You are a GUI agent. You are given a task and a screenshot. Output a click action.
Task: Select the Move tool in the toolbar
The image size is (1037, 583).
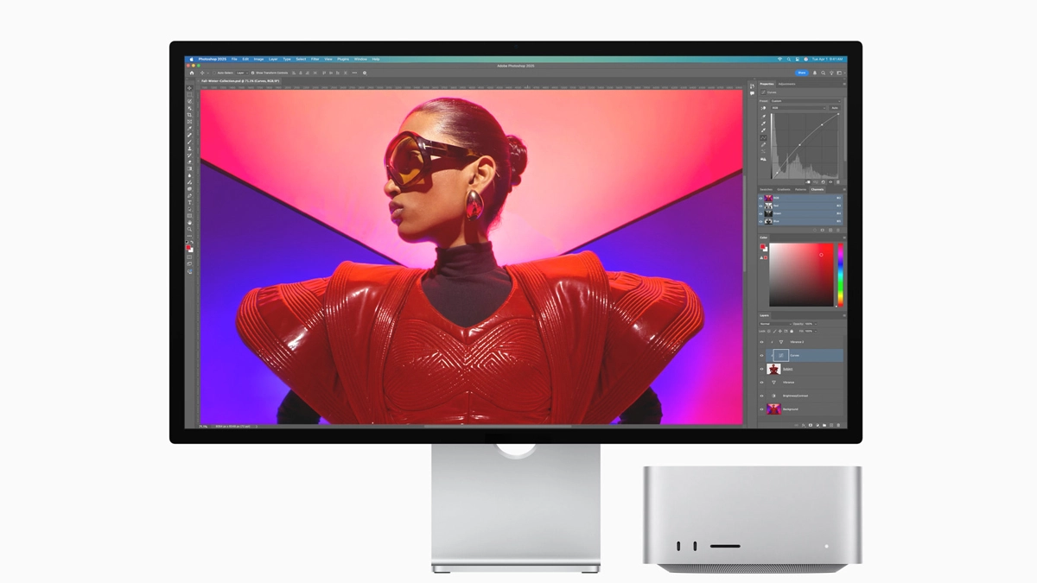point(189,88)
